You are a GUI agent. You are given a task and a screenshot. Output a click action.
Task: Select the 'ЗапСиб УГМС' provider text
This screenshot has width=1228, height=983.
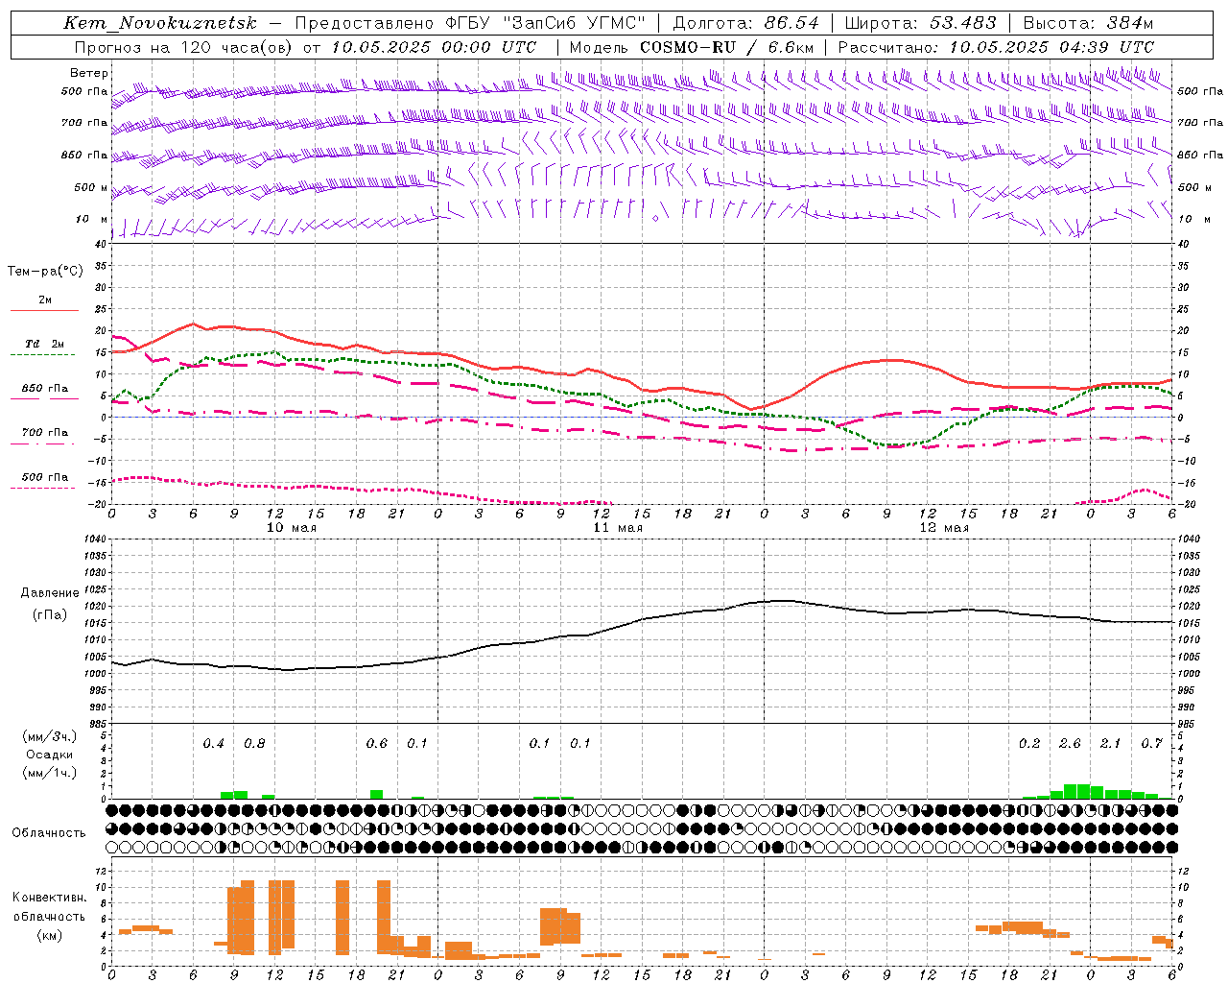click(575, 23)
